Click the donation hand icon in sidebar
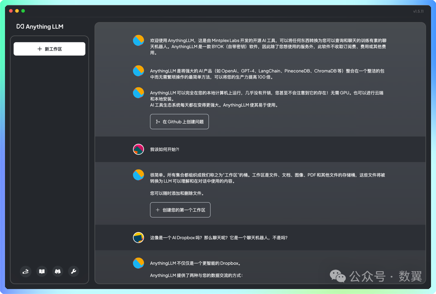 click(x=25, y=271)
